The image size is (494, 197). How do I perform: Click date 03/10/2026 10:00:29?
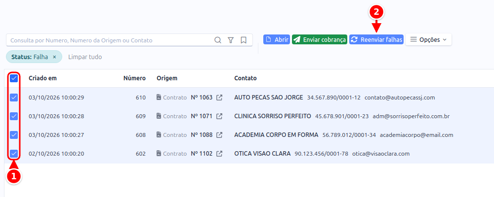click(x=56, y=98)
